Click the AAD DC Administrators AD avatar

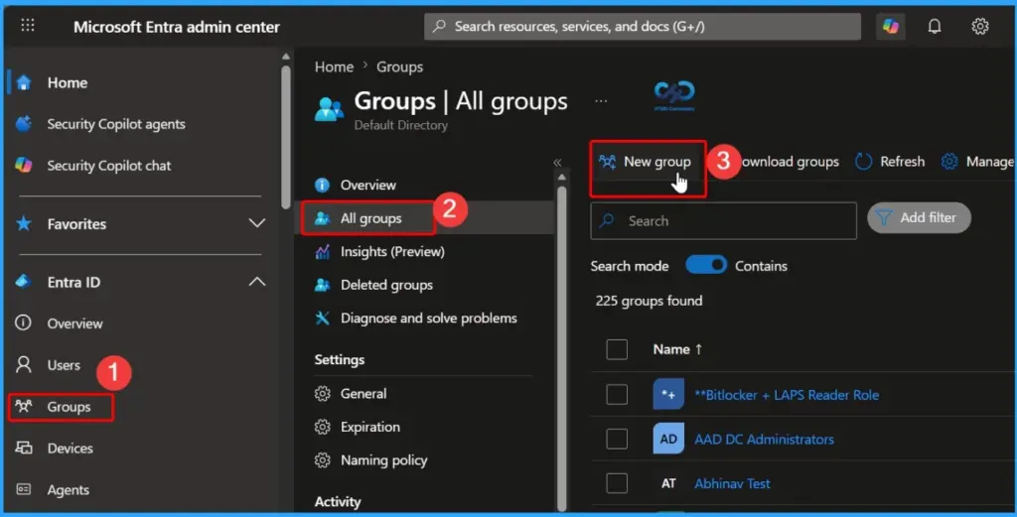(668, 439)
